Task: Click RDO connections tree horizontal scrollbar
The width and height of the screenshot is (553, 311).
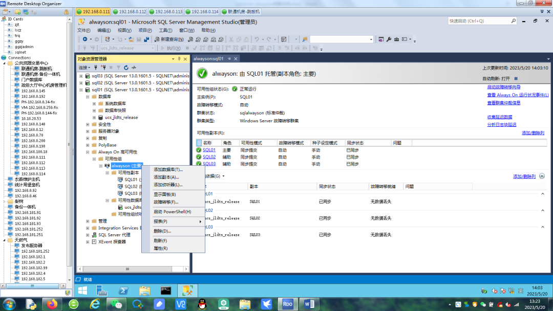Action: (33, 286)
